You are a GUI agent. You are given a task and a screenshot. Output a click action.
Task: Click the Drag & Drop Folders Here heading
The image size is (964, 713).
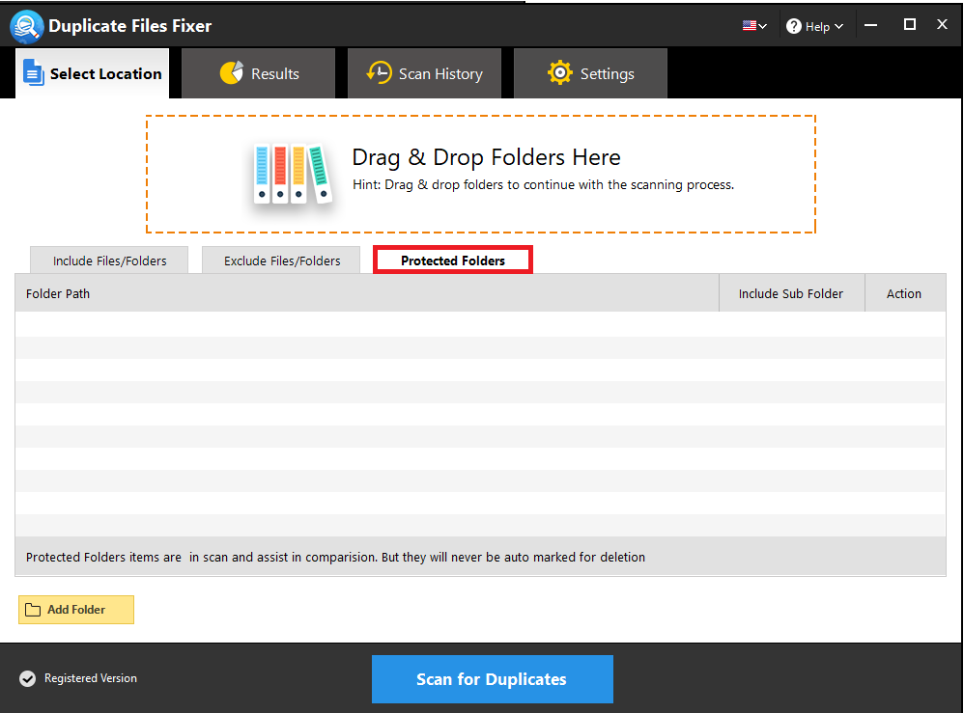(x=486, y=157)
